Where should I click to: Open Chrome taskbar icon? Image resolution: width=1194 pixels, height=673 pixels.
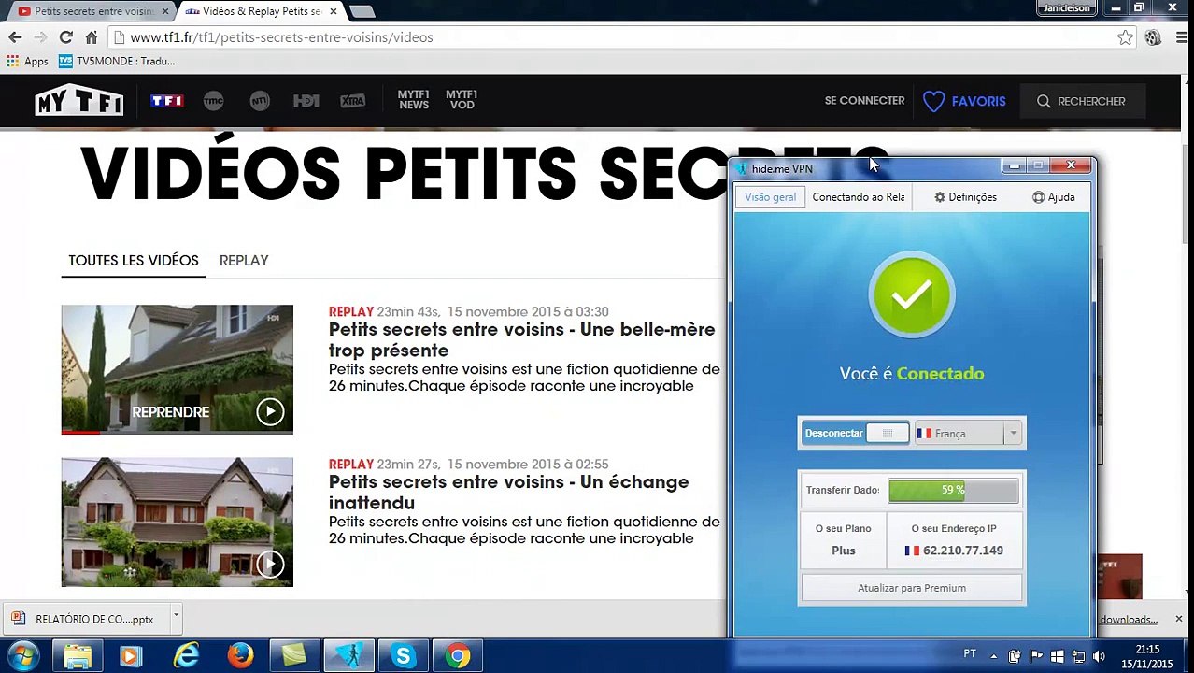pyautogui.click(x=457, y=656)
